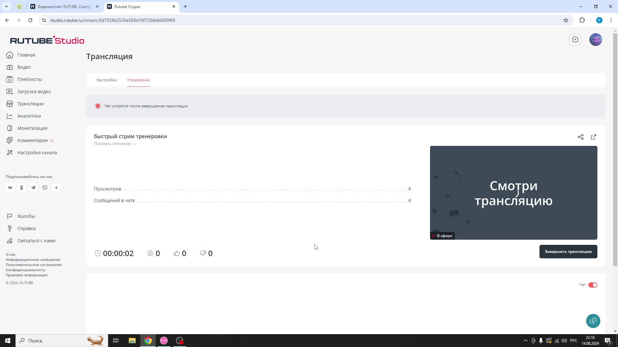Screen dimensions: 618x347
Task: Open the VK social link icon
Action: [10, 188]
